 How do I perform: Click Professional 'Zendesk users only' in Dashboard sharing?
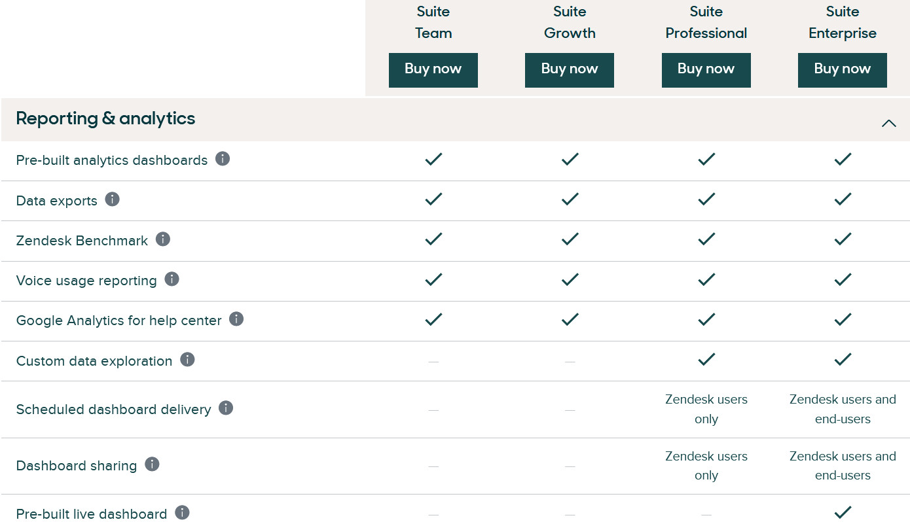[x=706, y=466]
